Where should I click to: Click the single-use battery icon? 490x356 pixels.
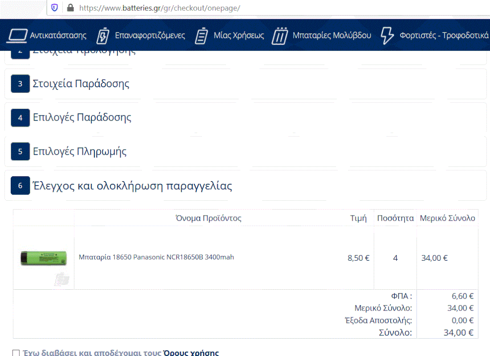[201, 36]
